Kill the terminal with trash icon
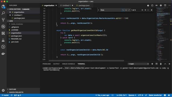The height and width of the screenshot is (97, 172). pyautogui.click(x=161, y=64)
